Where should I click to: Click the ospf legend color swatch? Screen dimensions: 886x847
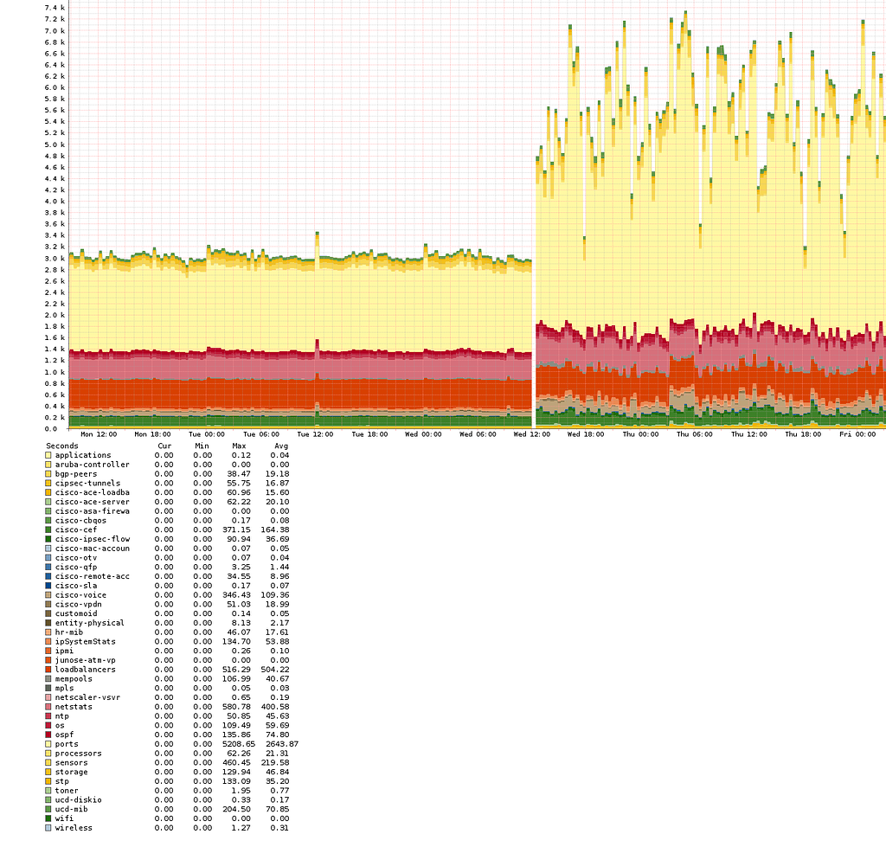pos(48,735)
